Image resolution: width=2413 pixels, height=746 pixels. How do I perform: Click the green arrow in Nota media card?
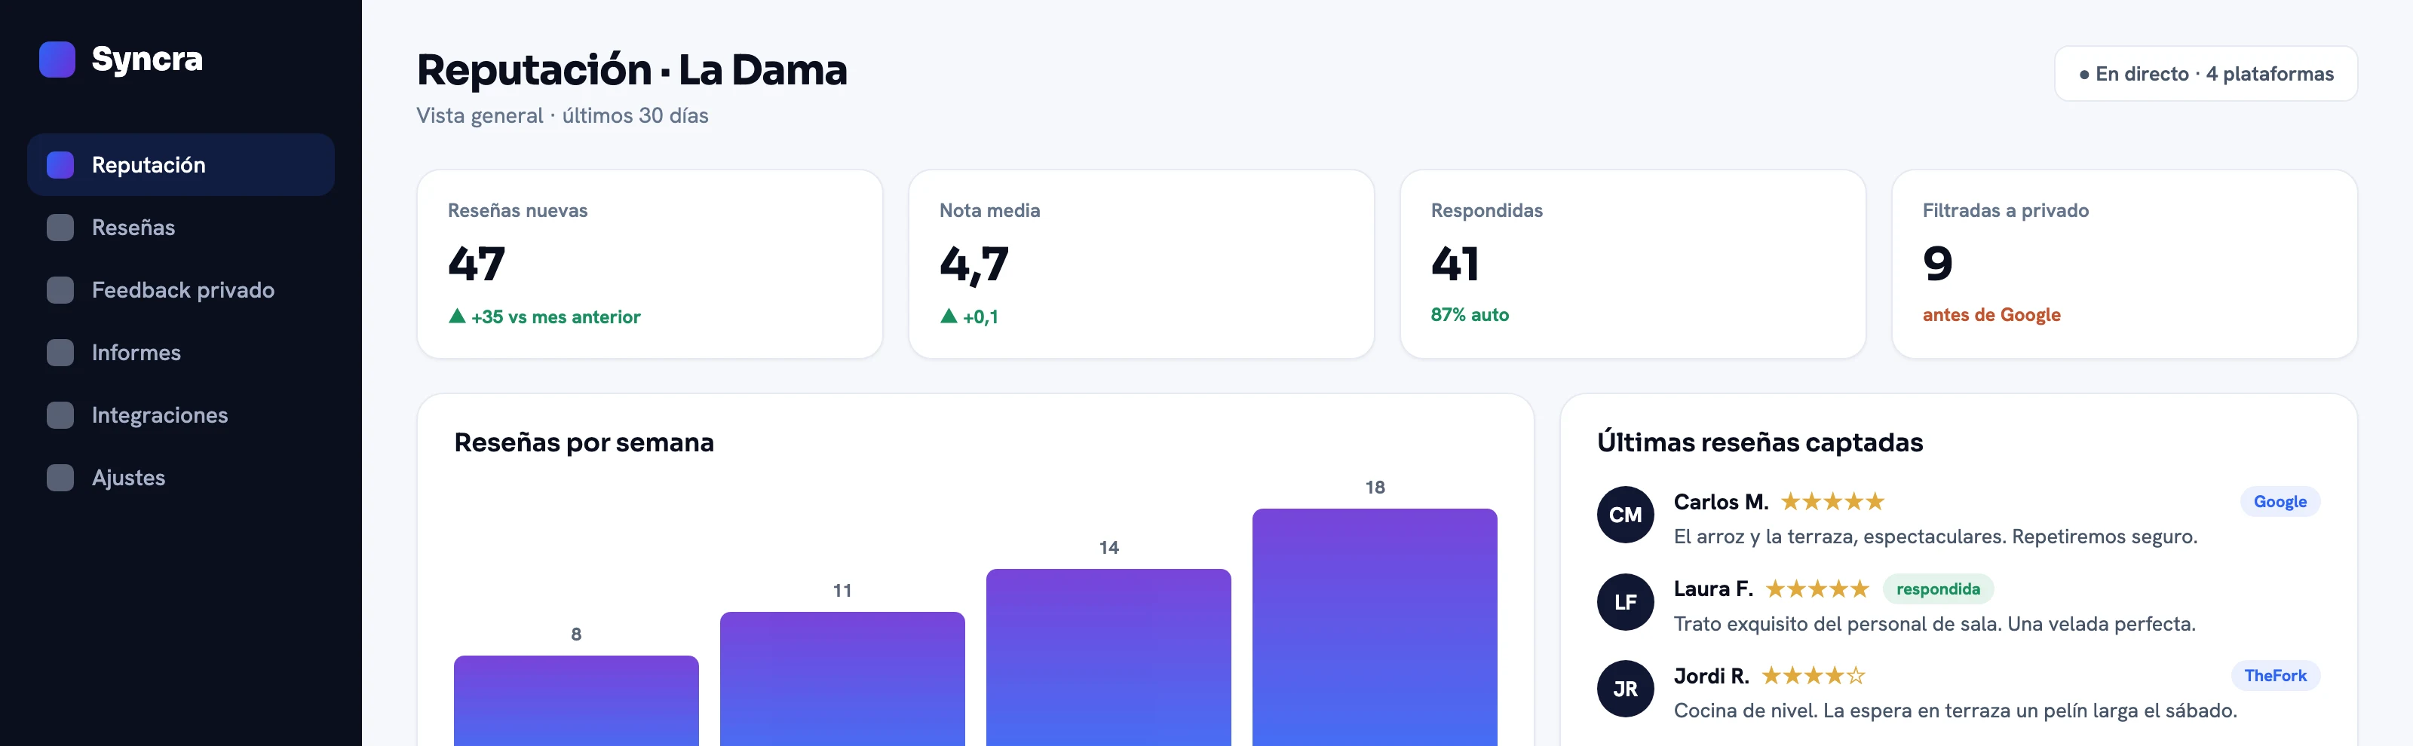949,316
